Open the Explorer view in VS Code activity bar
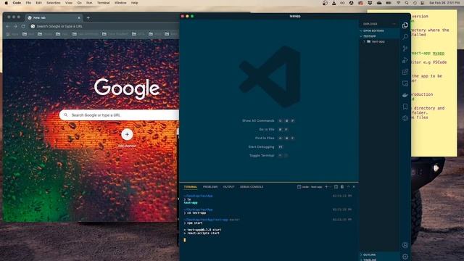 click(405, 25)
